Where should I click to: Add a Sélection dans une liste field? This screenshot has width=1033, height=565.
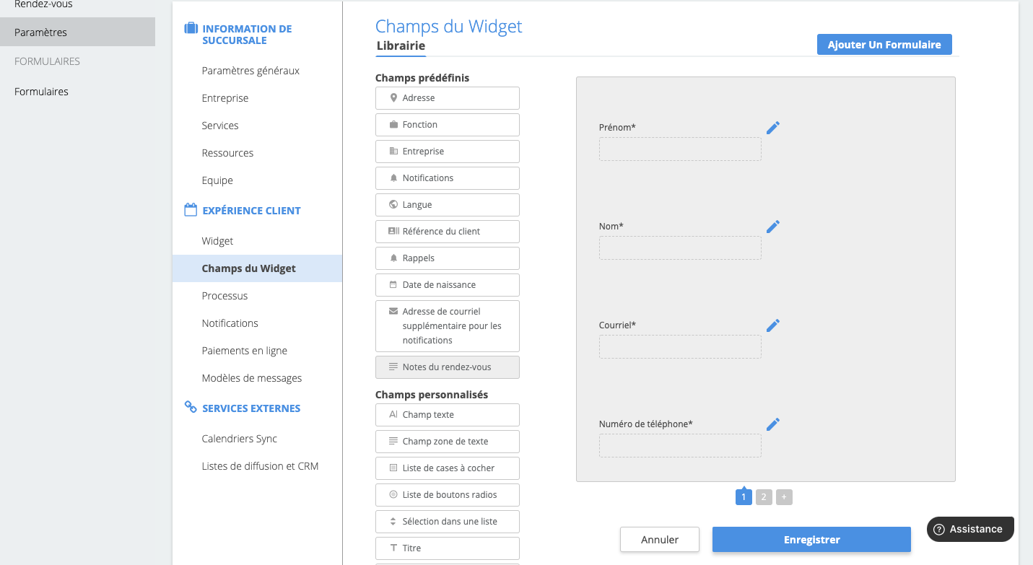pos(447,522)
